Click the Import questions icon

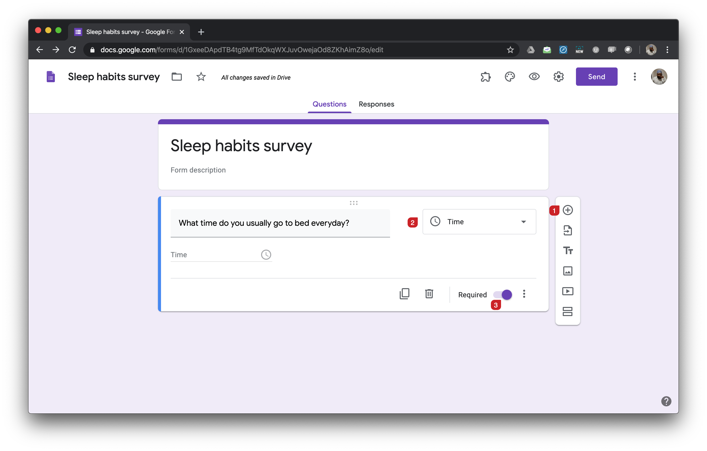point(568,231)
